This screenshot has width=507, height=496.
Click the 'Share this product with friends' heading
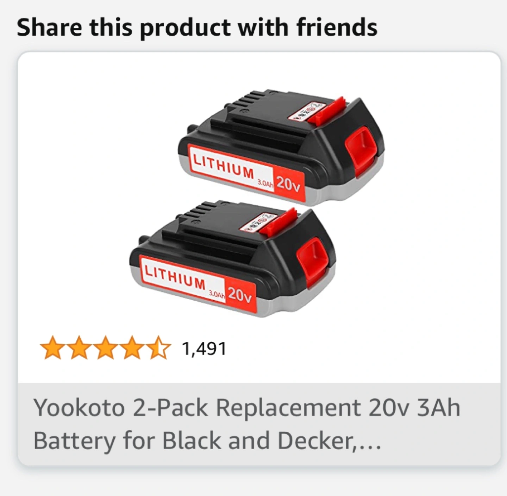[x=197, y=27]
